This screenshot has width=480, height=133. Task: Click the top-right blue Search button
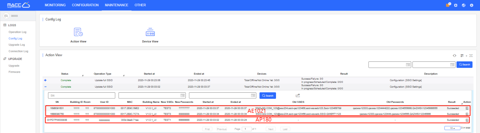(x=464, y=64)
